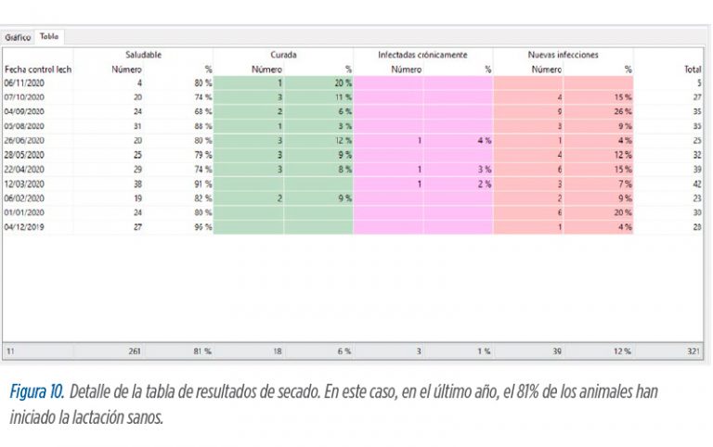Viewport: 713px width, 447px height.
Task: Sort by Saludable Número column header
Action: pos(127,70)
